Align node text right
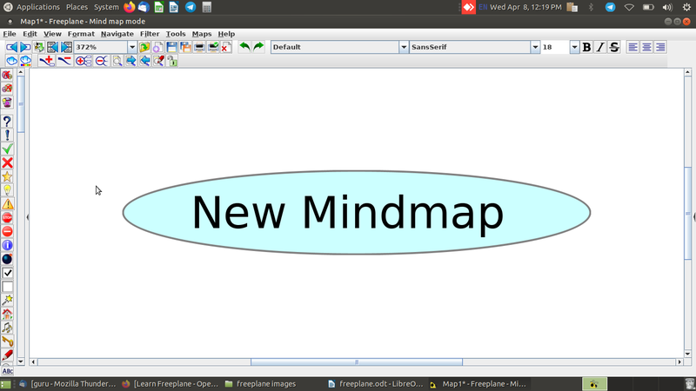 pos(660,47)
